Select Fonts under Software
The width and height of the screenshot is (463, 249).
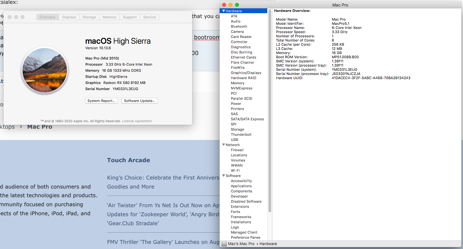pos(235,212)
